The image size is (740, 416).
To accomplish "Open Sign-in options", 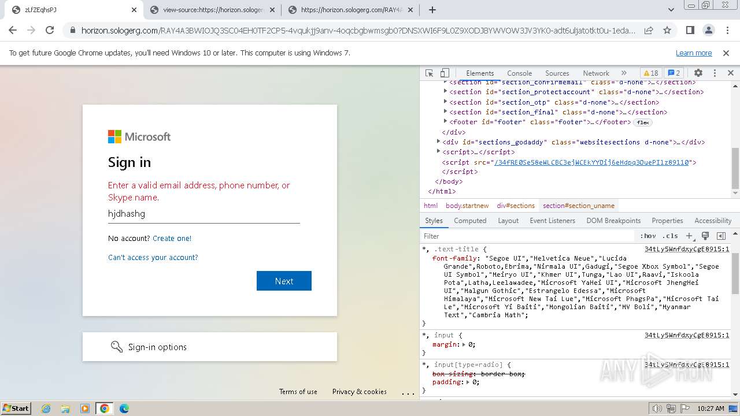I will click(x=210, y=347).
